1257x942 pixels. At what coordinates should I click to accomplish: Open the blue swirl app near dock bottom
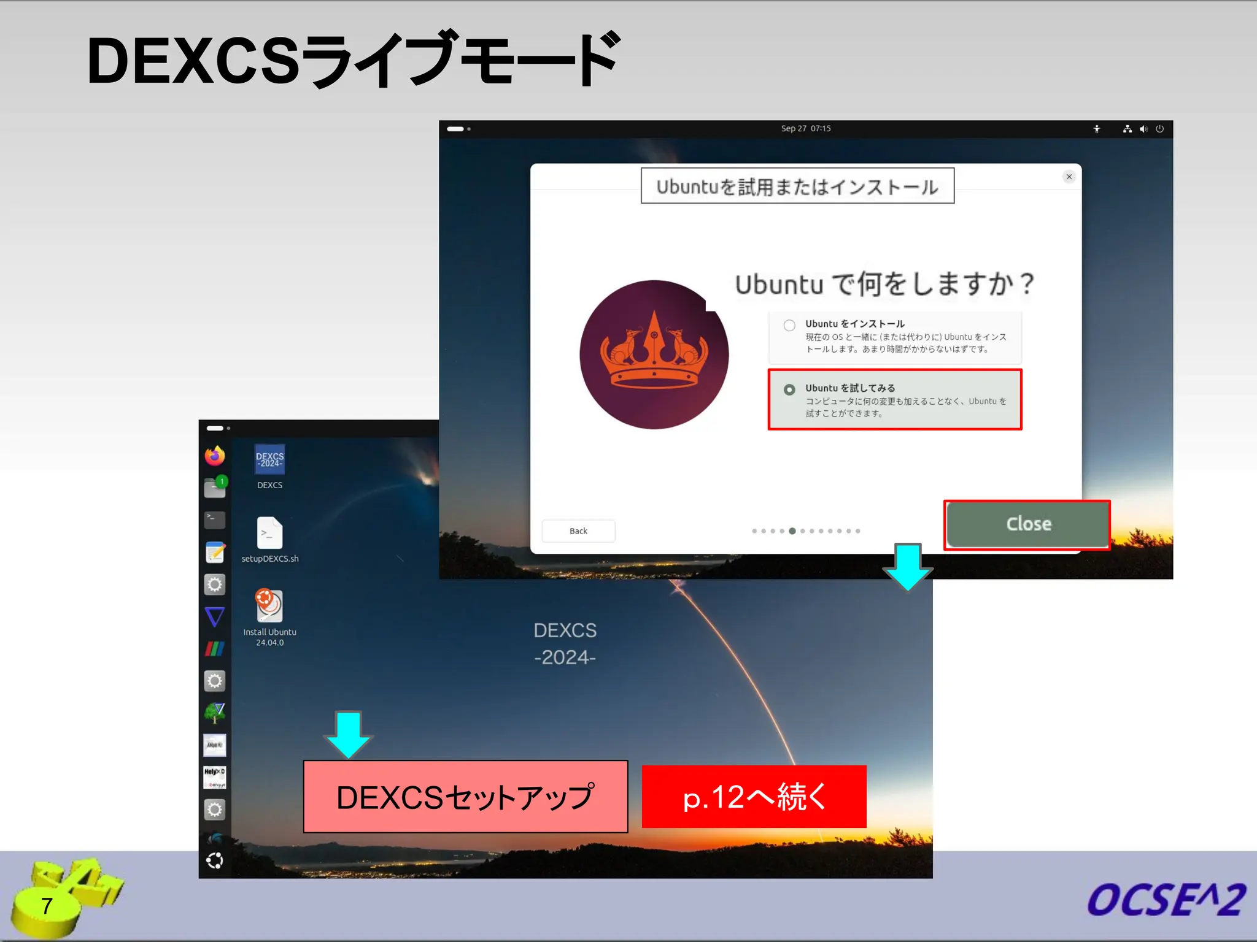pos(215,838)
